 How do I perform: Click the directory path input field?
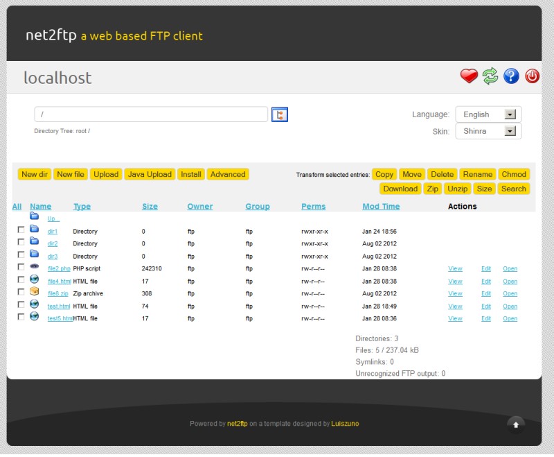pyautogui.click(x=151, y=114)
